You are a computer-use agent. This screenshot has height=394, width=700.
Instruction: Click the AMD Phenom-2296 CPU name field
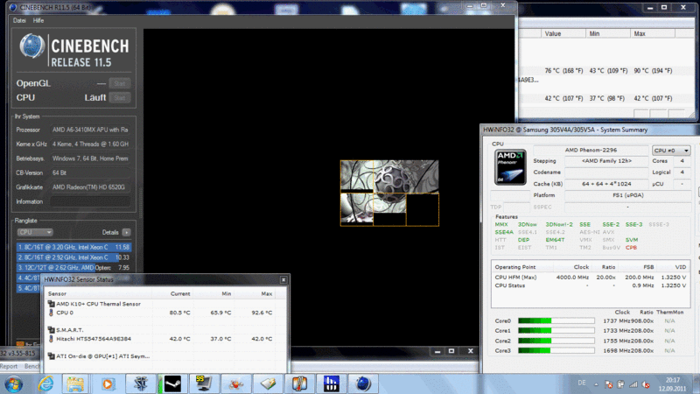(x=591, y=150)
